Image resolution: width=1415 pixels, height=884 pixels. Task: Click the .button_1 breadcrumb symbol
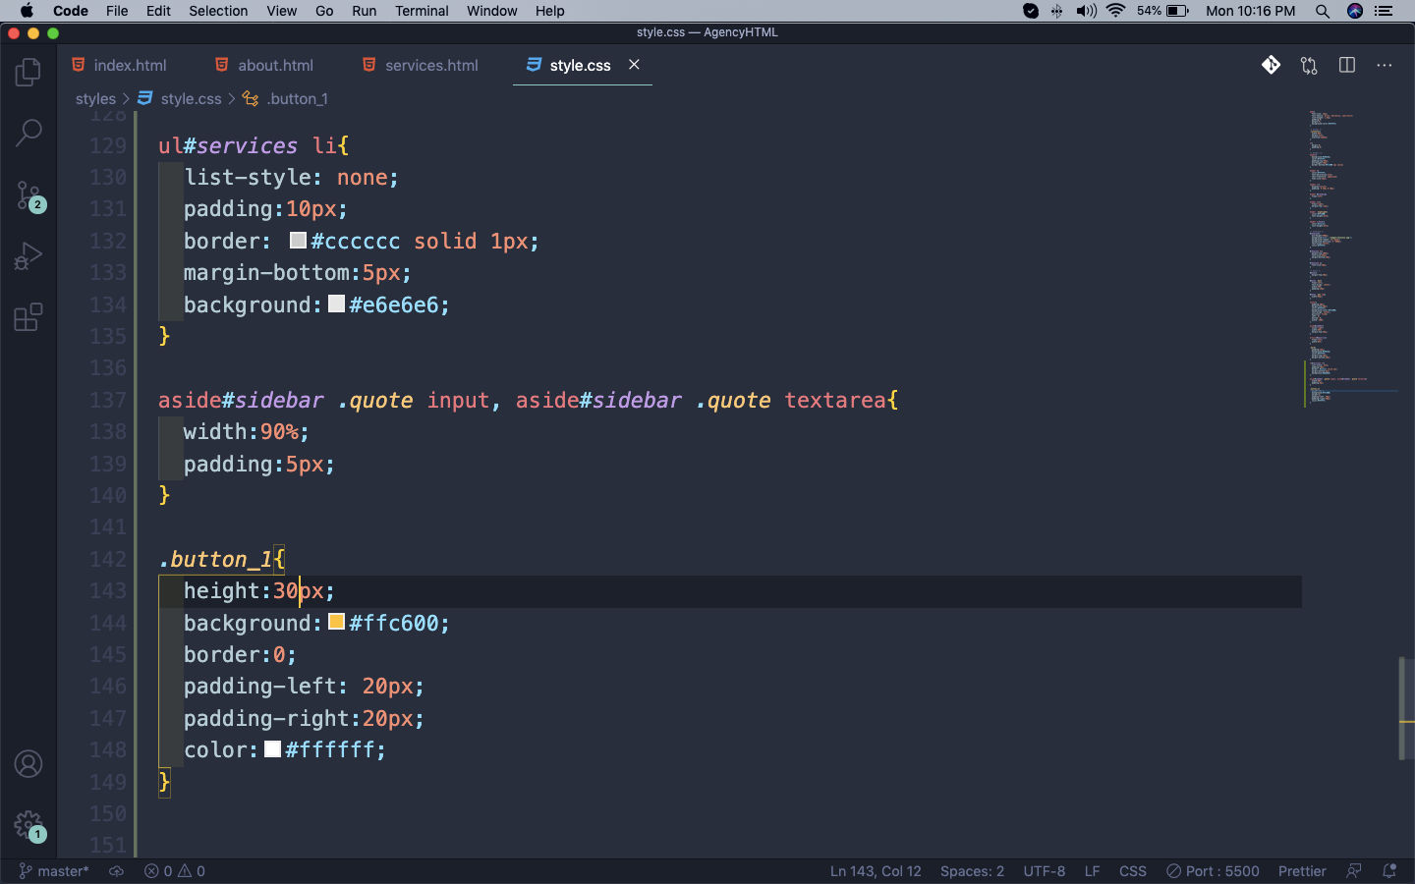(286, 99)
